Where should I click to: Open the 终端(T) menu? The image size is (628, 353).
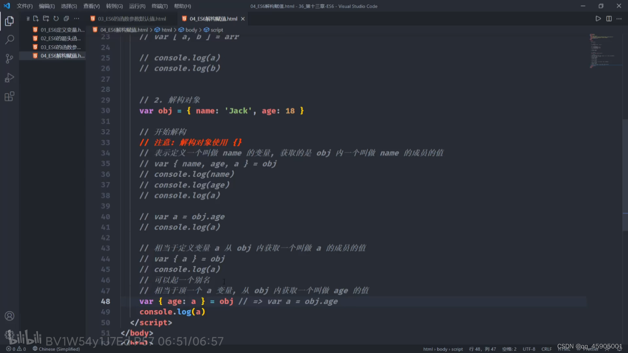pyautogui.click(x=160, y=6)
